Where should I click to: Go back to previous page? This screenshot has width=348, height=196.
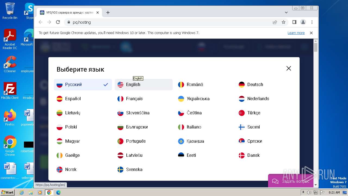point(41,22)
